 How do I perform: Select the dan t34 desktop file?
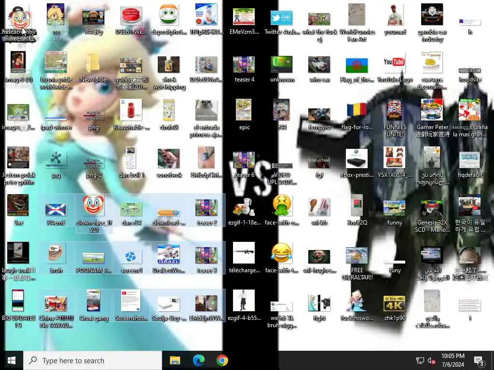(131, 214)
